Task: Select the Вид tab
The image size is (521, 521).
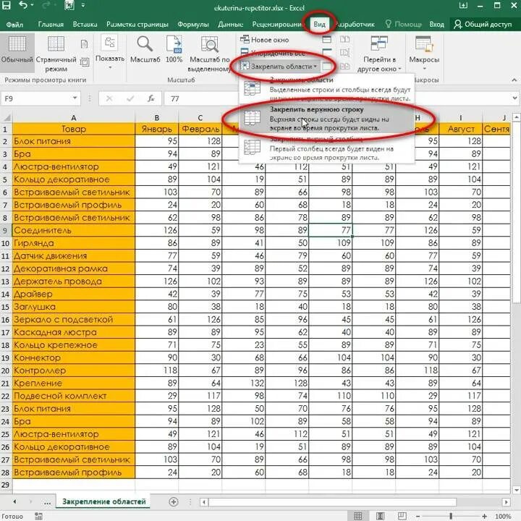Action: point(319,25)
